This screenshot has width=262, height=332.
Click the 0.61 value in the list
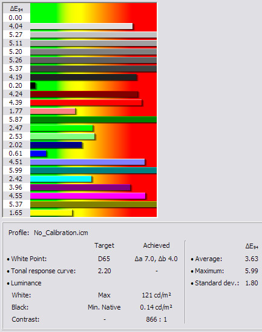click(x=16, y=153)
